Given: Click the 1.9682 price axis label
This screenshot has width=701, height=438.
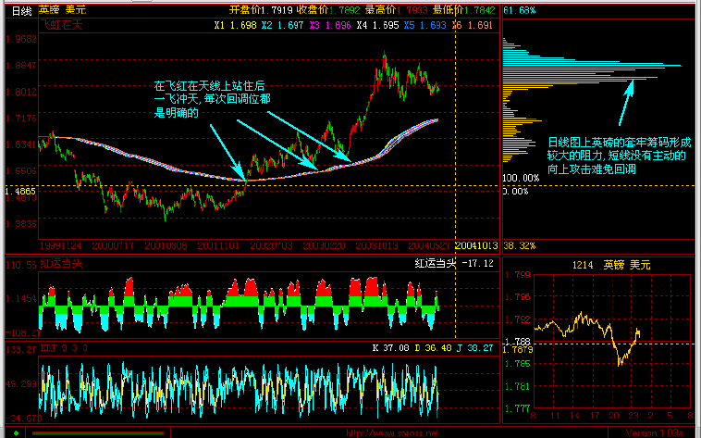Looking at the screenshot, I should (x=21, y=39).
